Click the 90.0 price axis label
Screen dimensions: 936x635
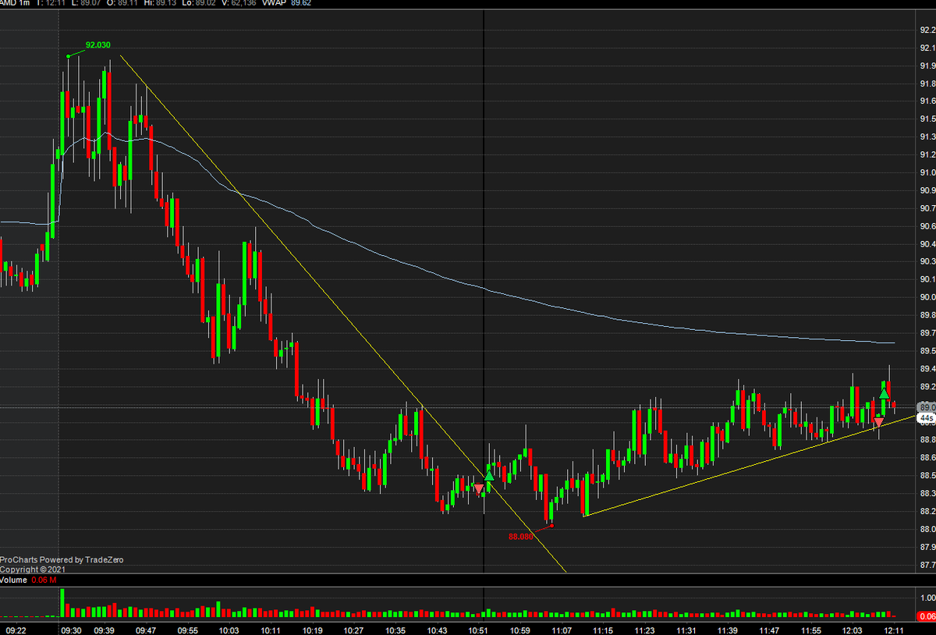pos(927,297)
